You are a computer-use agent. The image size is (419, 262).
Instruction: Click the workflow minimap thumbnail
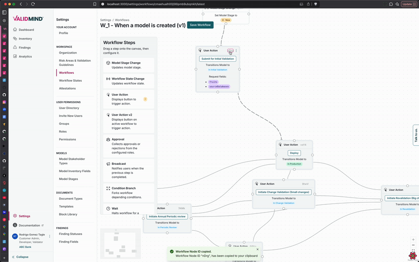coord(120,243)
